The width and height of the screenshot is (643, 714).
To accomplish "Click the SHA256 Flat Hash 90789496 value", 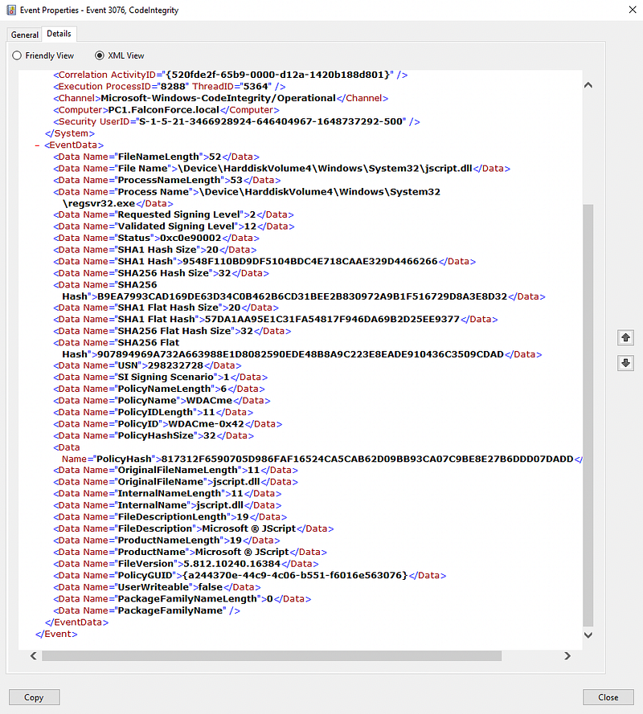I will click(x=301, y=354).
